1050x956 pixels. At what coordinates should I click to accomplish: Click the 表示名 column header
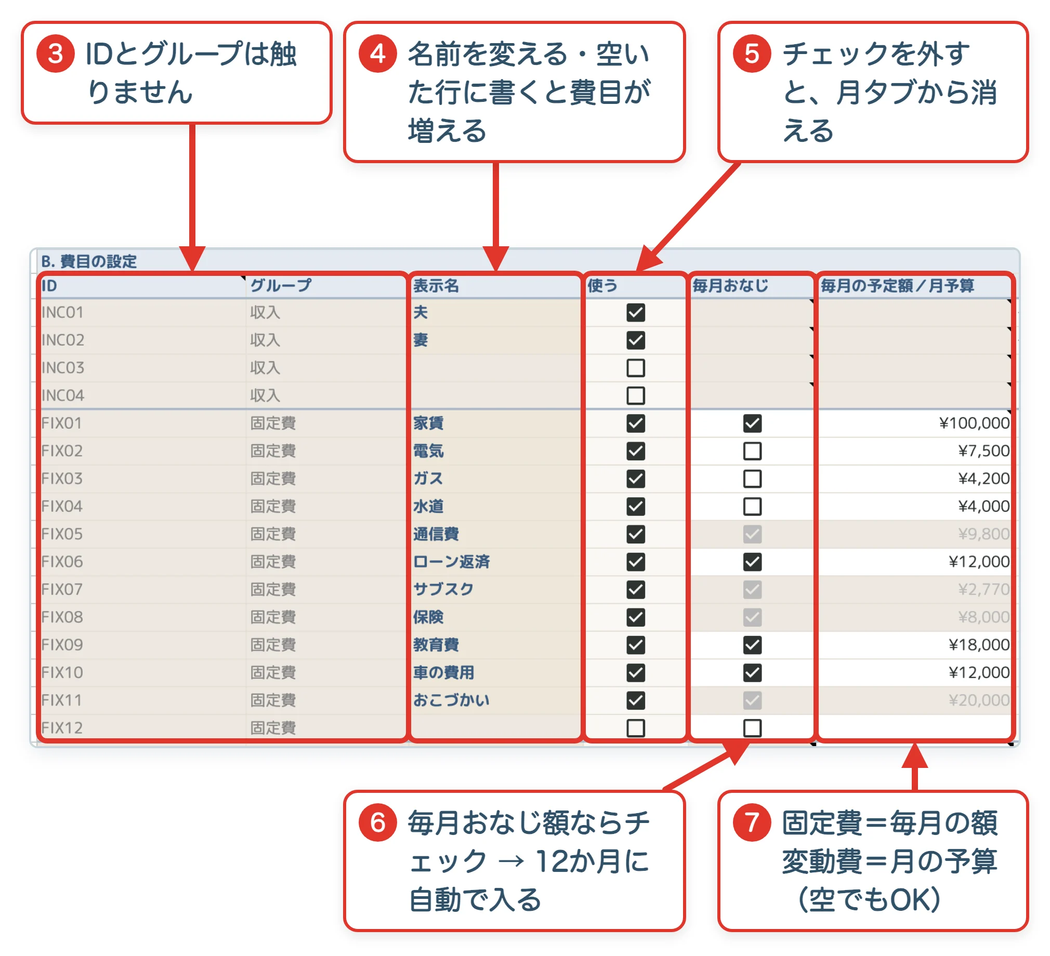(495, 285)
